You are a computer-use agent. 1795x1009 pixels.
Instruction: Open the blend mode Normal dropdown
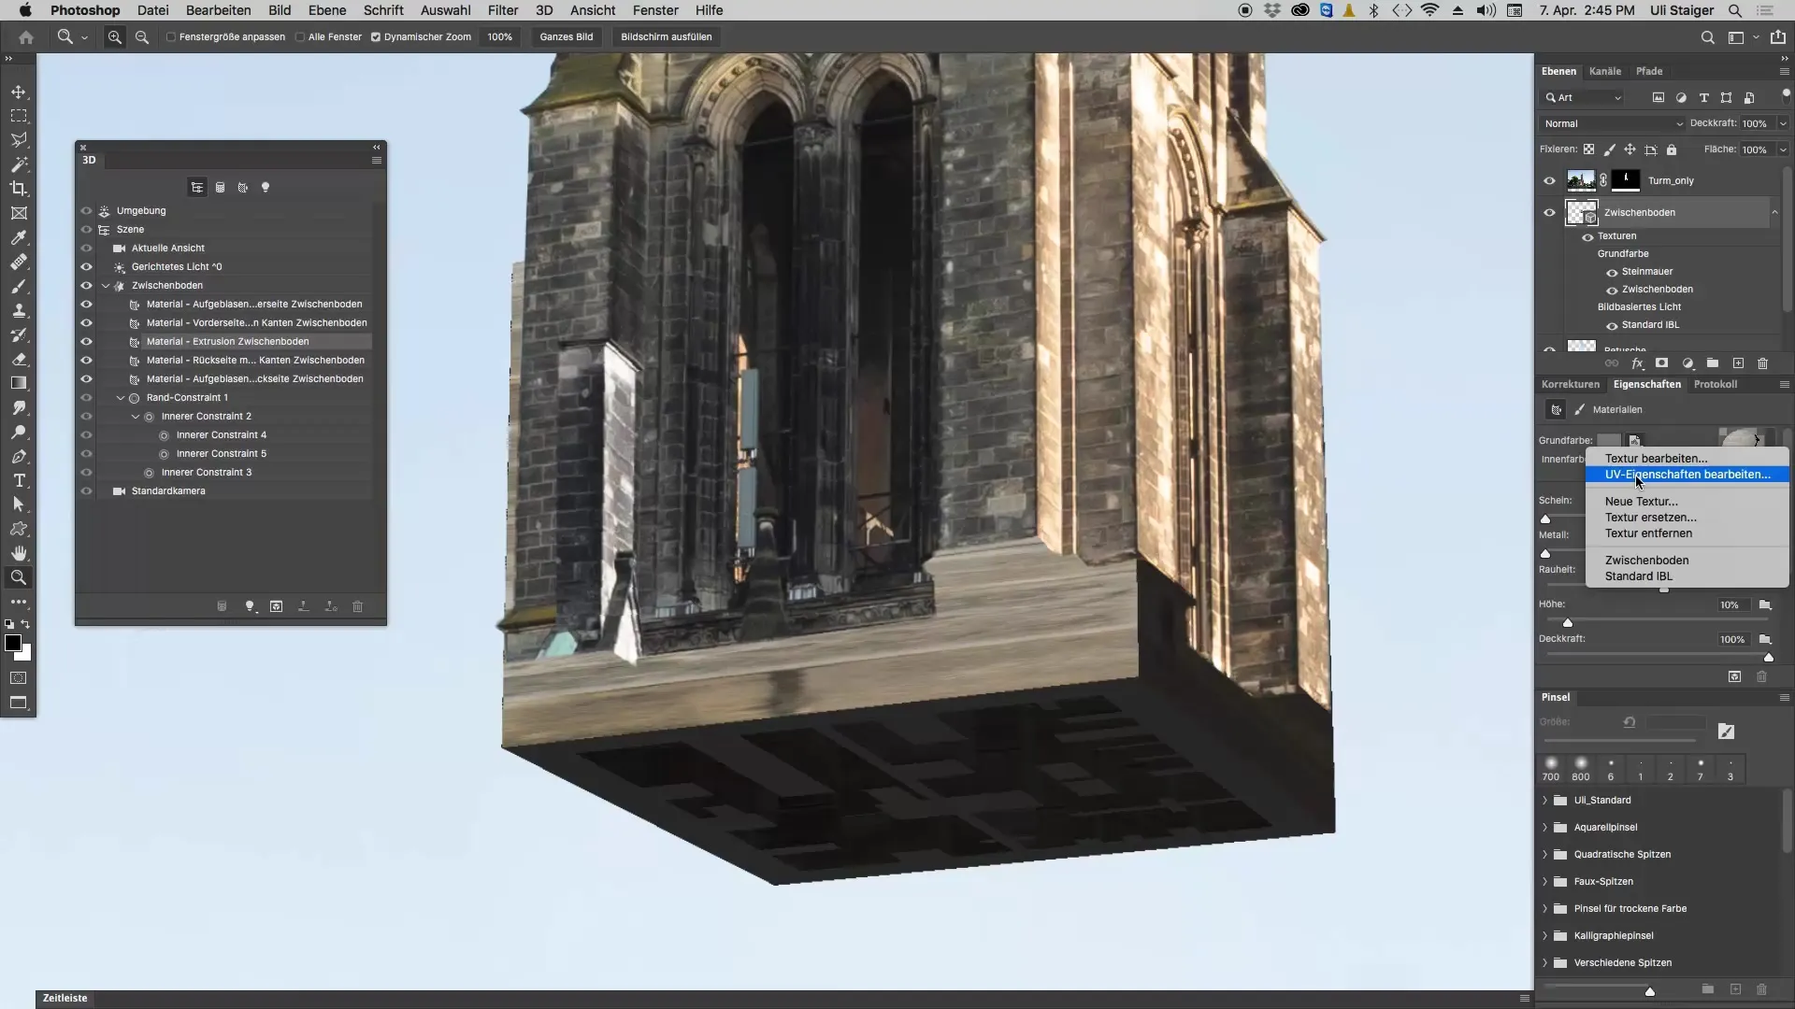coord(1613,123)
